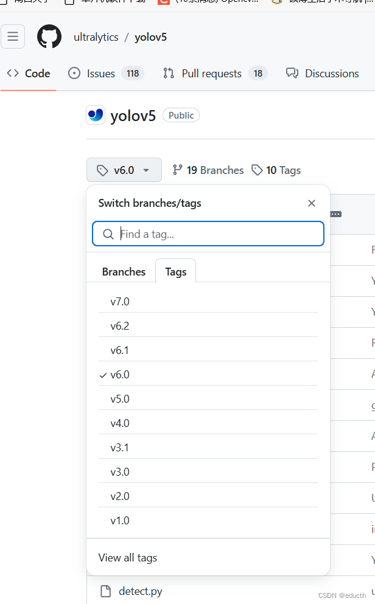The width and height of the screenshot is (375, 604).
Task: Click the yolov5 repository avatar icon
Action: [x=95, y=115]
